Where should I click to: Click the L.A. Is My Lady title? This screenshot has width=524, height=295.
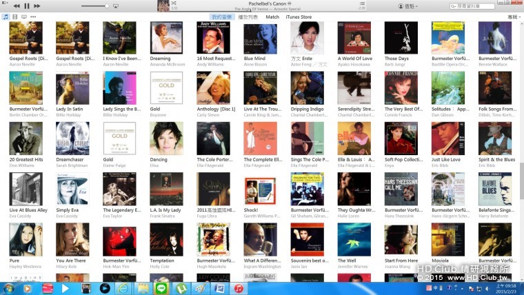click(x=165, y=210)
